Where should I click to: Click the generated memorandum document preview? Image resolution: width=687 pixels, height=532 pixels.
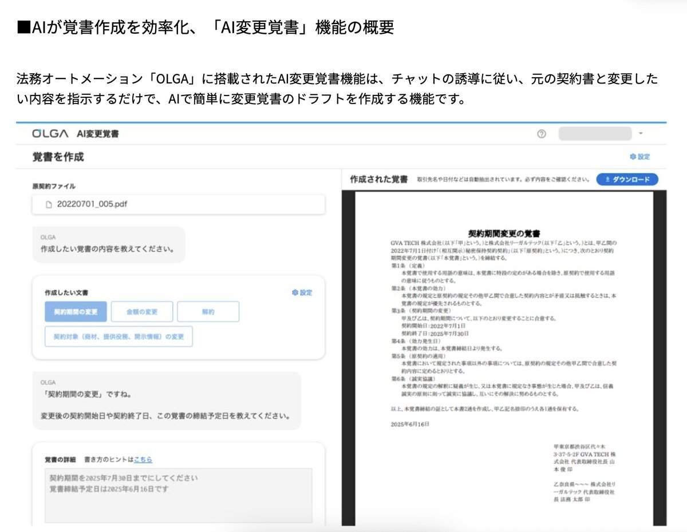tap(504, 358)
